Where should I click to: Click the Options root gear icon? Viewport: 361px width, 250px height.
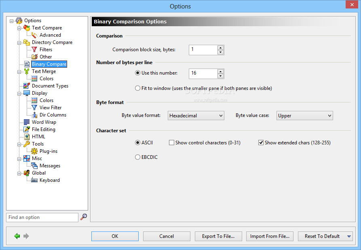tap(19, 21)
